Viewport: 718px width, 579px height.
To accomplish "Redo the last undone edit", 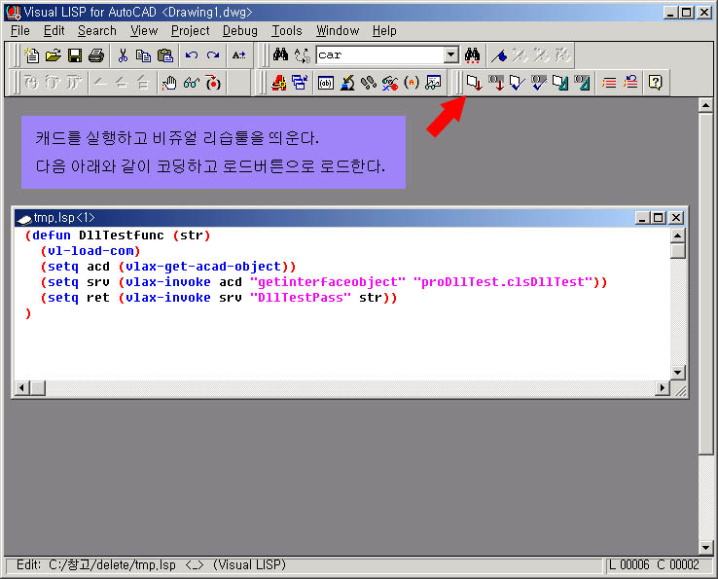I will tap(213, 55).
